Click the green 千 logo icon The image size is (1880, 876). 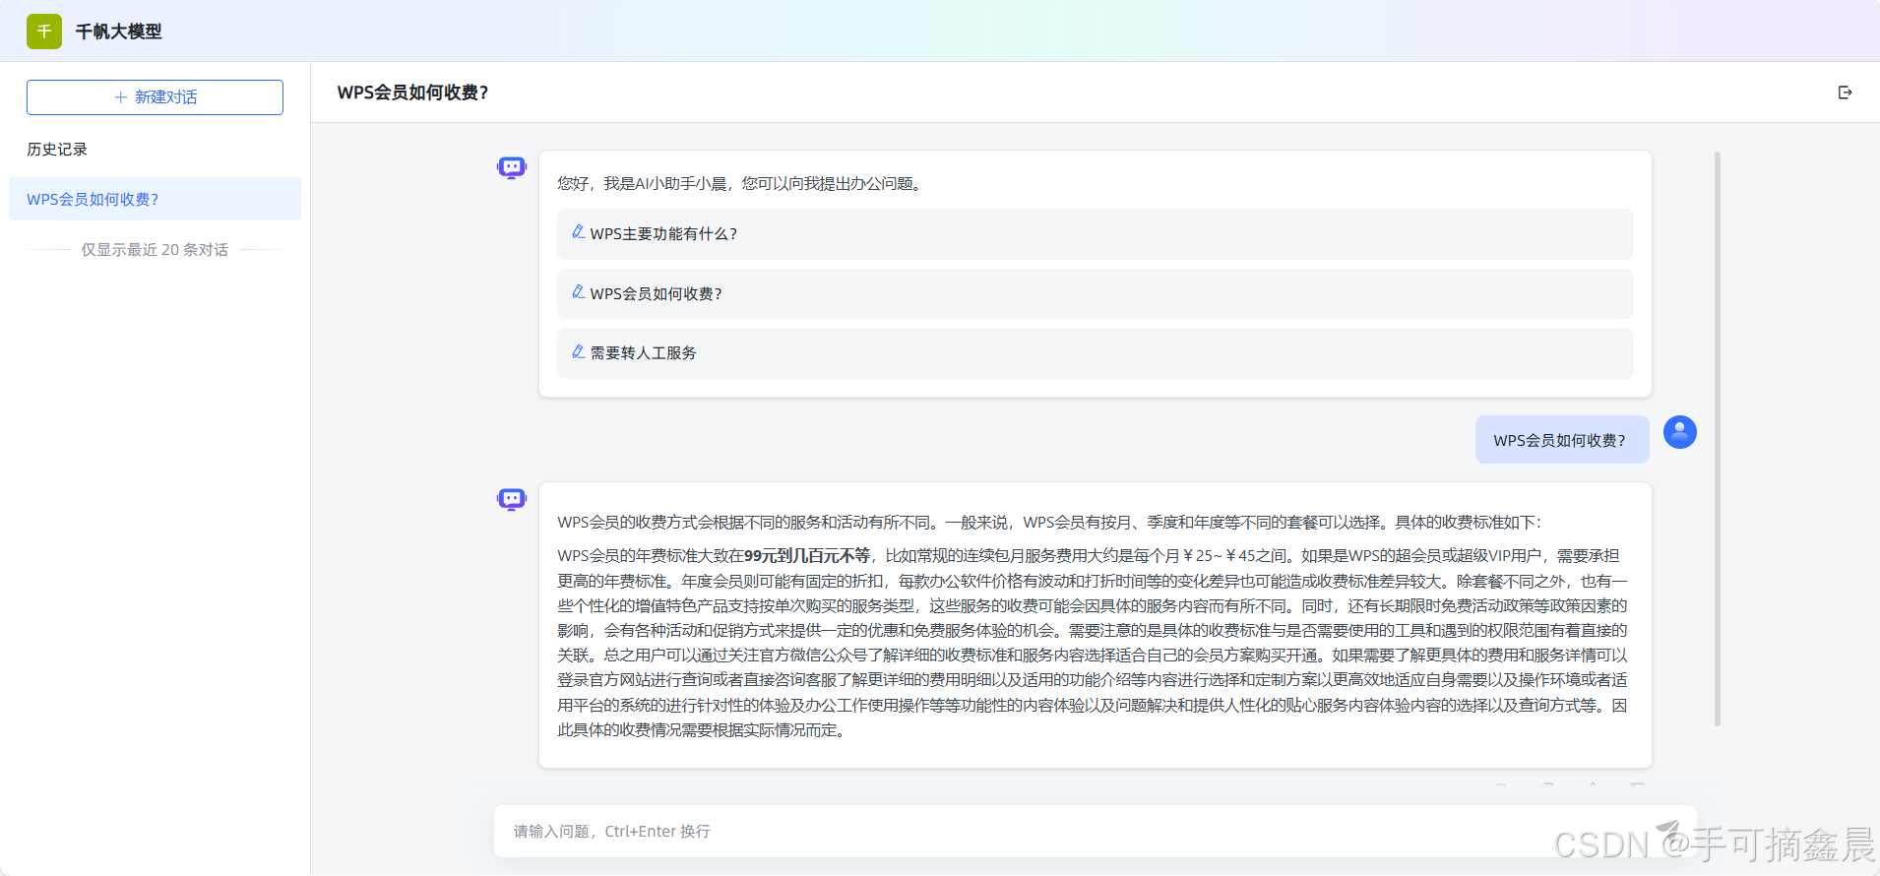click(x=44, y=31)
